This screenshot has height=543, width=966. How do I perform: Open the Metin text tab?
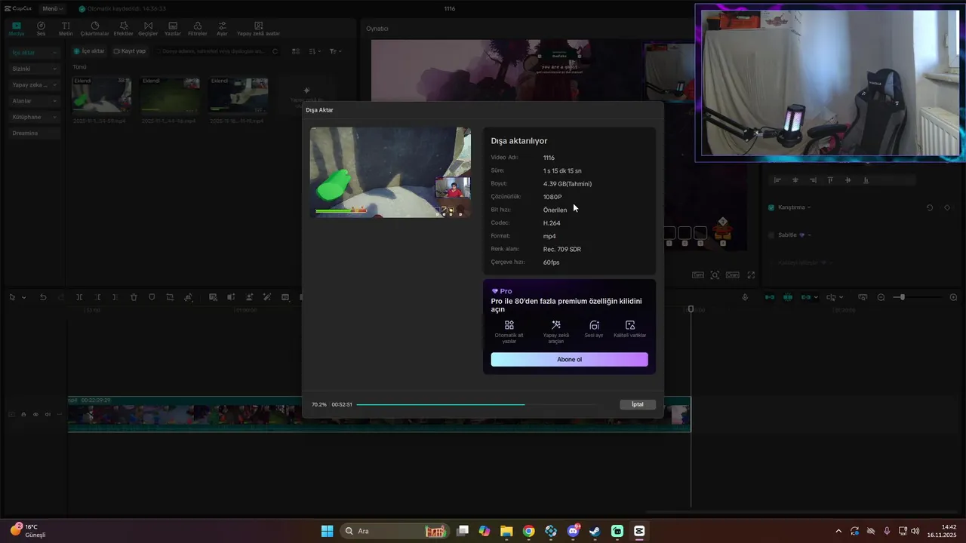[66, 29]
